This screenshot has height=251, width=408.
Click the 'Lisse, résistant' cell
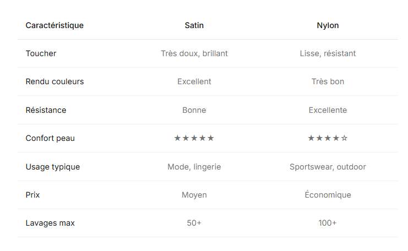point(328,53)
